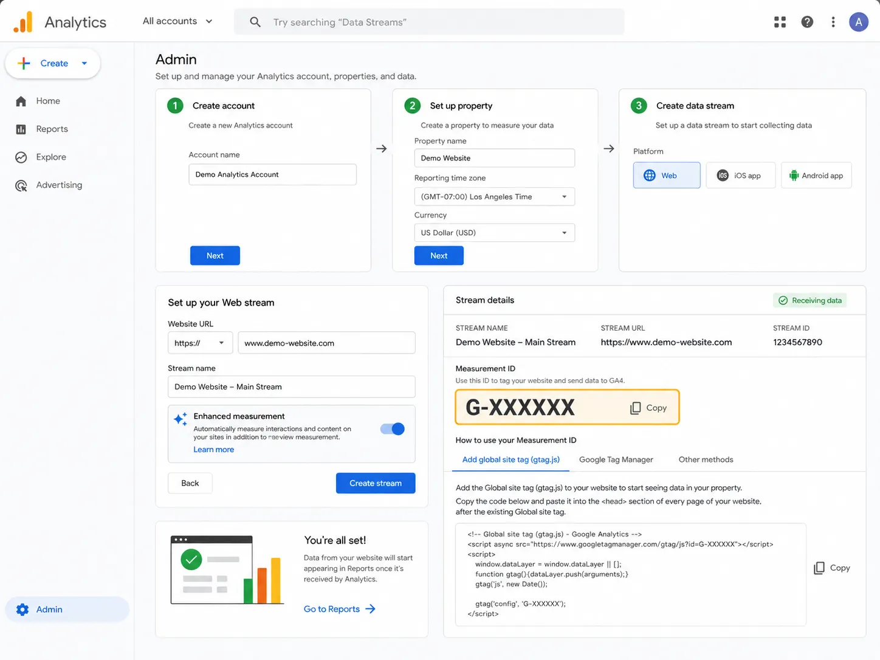Open the Reporting time zone dropdown
The width and height of the screenshot is (880, 660).
coord(494,197)
